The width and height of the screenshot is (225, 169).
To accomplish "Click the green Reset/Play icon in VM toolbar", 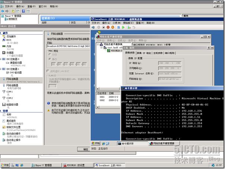I will (x=123, y=27).
